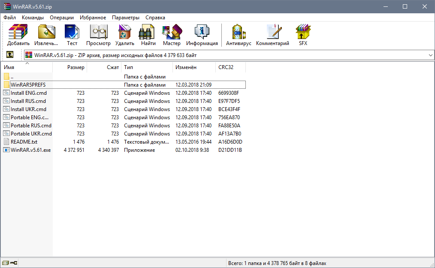Run the Тест archive test icon
435x268 pixels.
point(72,35)
